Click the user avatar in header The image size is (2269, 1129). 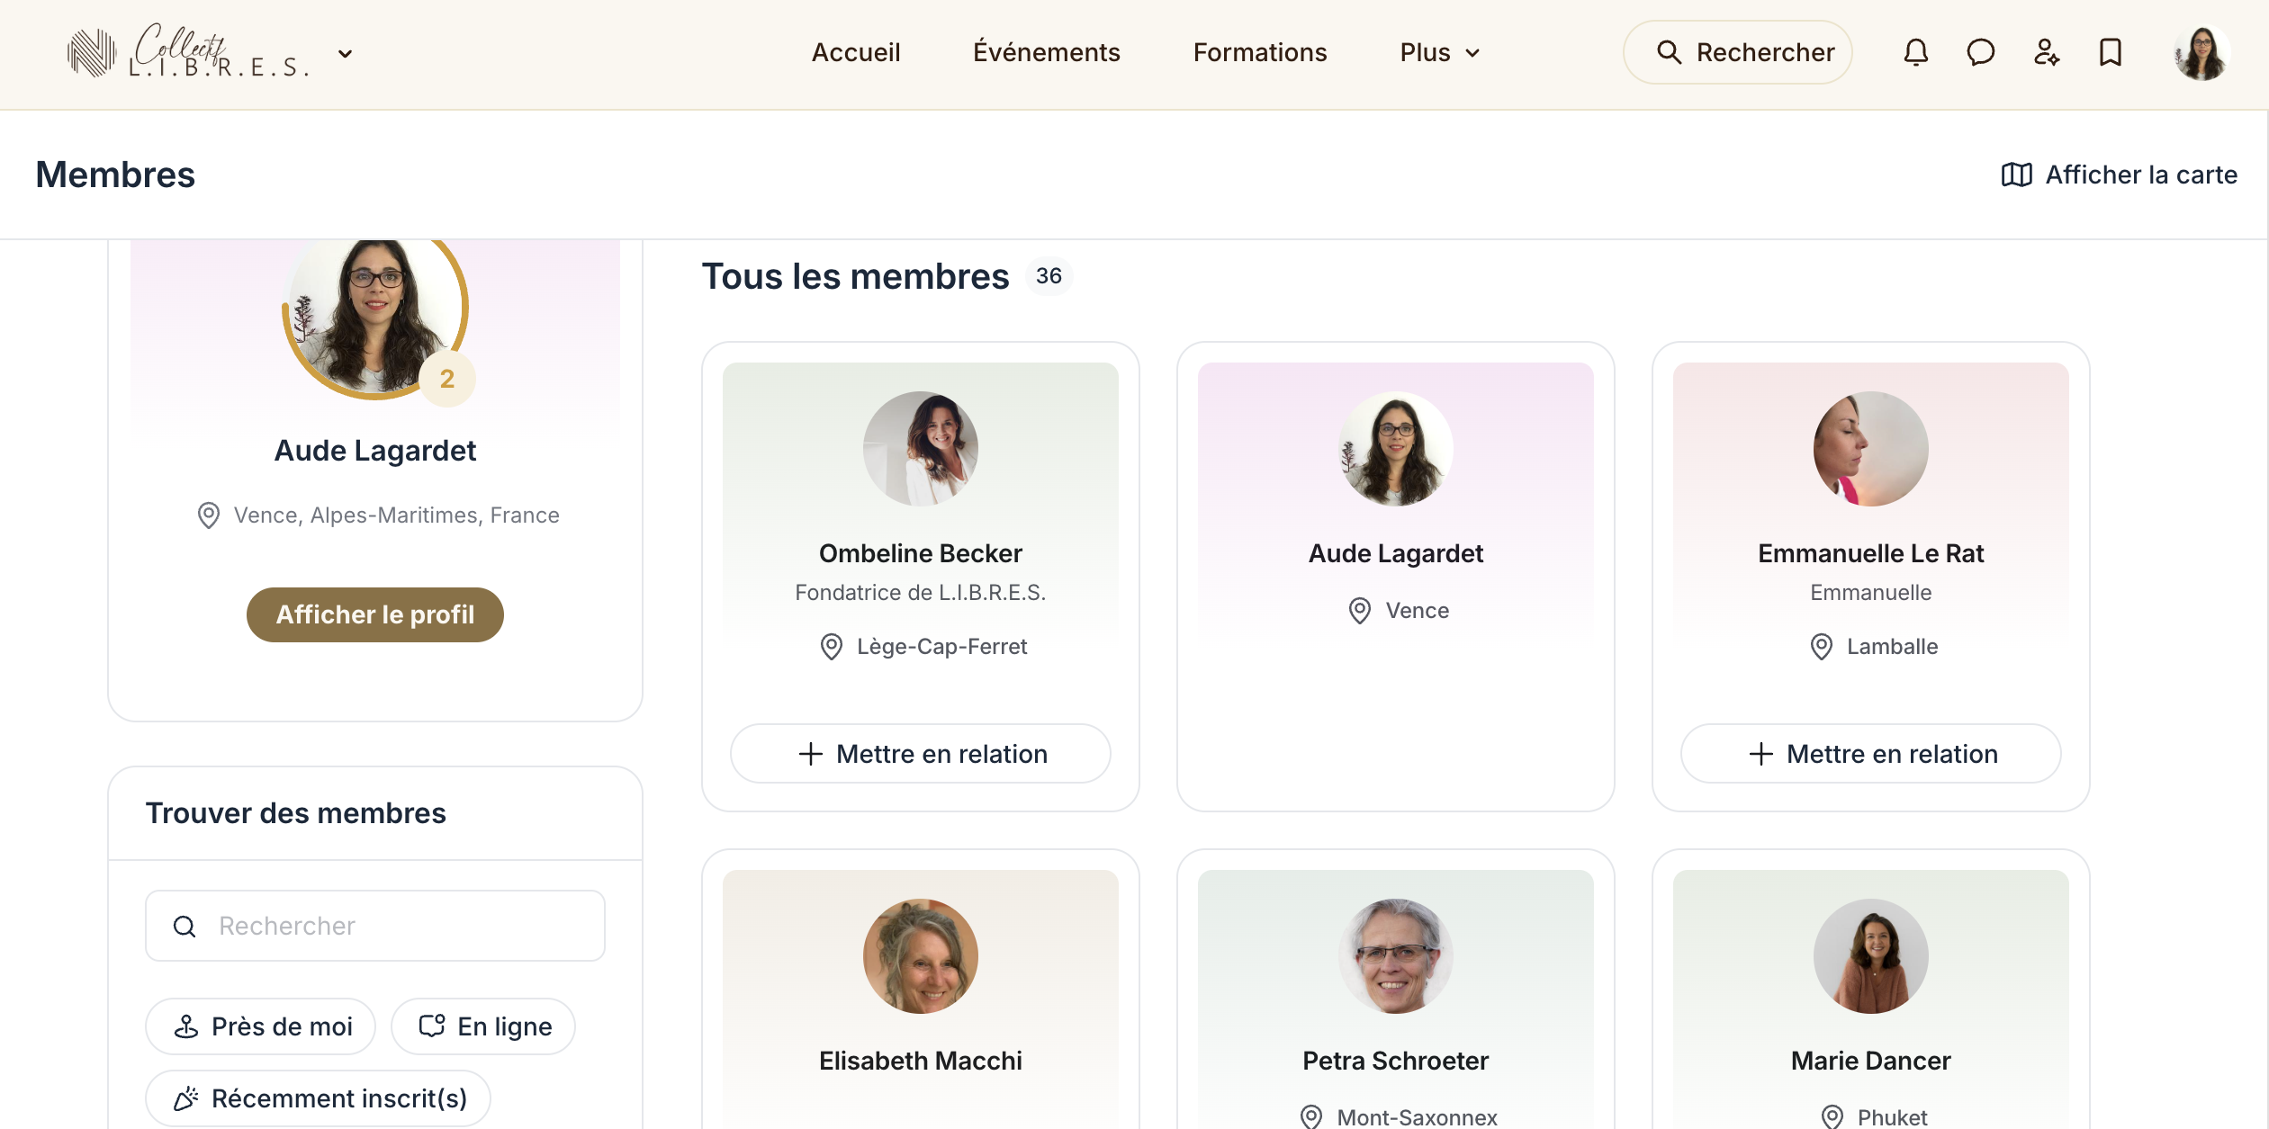pos(2201,53)
